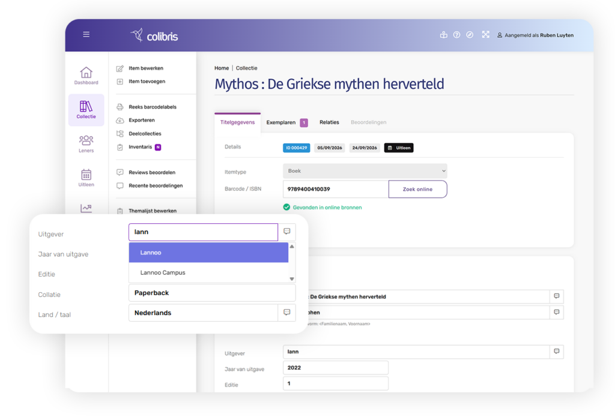Click the 24/09/2026 date badge
This screenshot has height=417, width=615.
(x=365, y=148)
